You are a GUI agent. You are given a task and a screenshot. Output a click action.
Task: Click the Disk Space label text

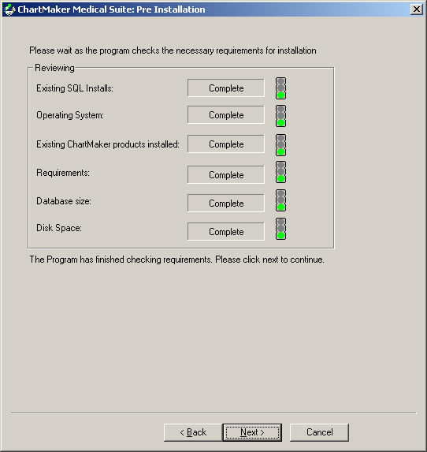(x=59, y=228)
